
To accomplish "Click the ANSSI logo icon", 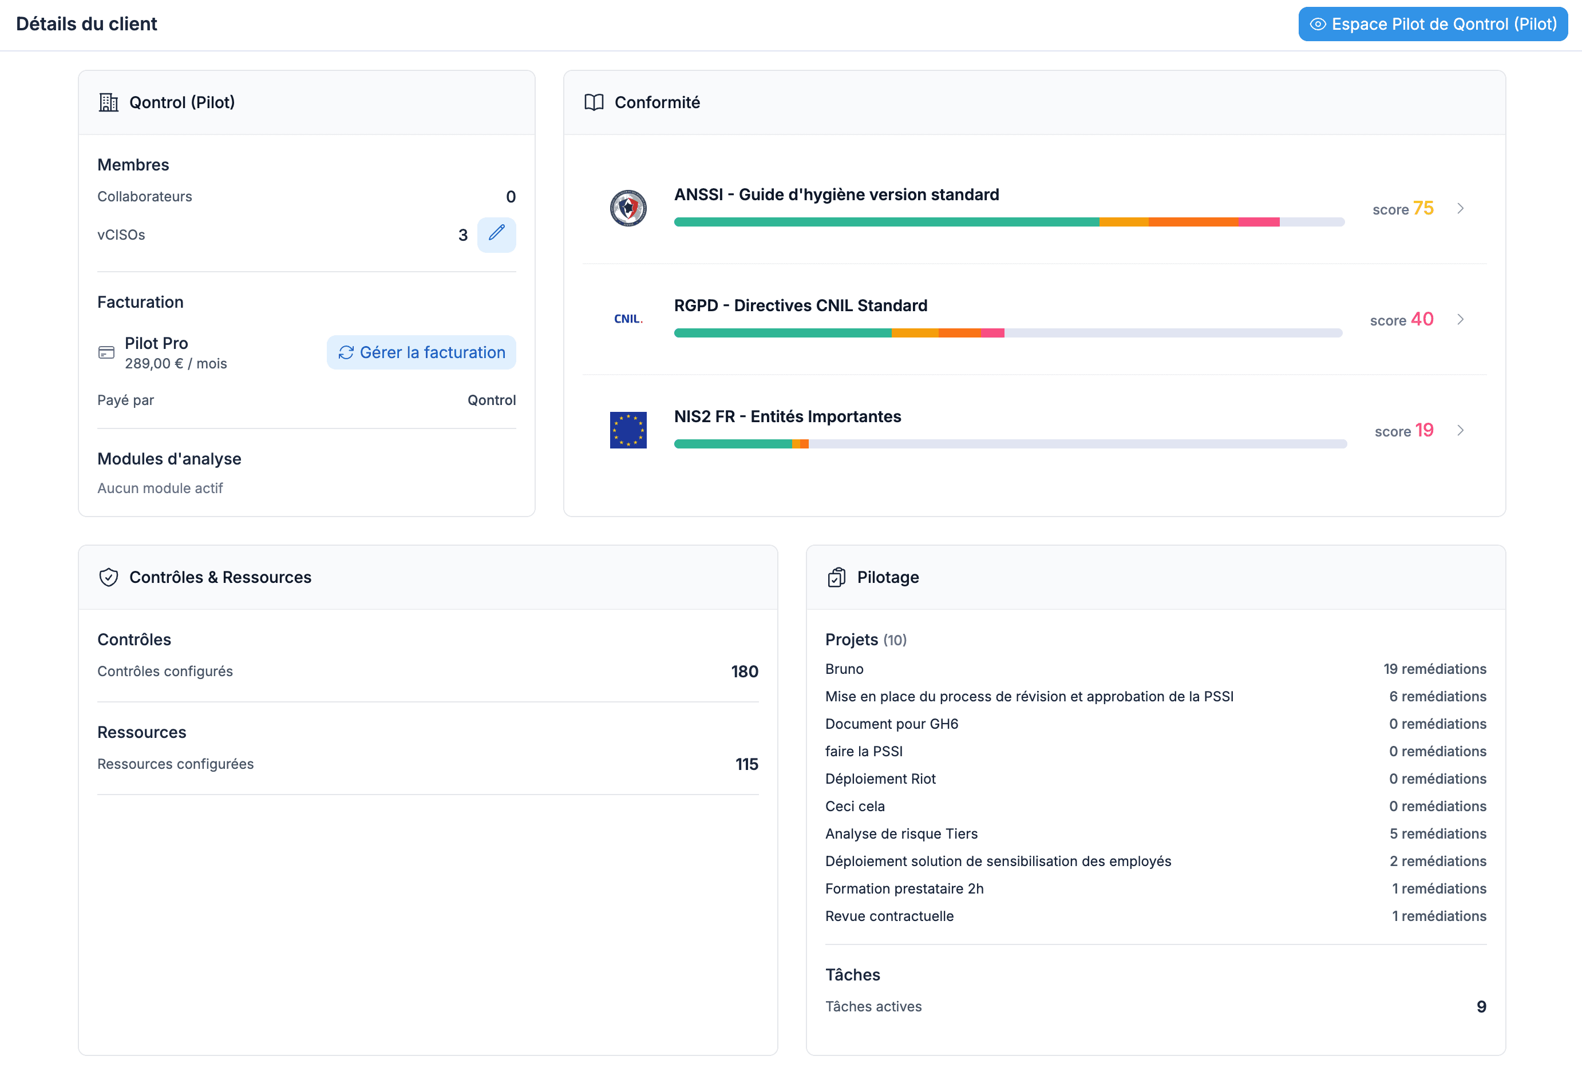I will pos(628,208).
